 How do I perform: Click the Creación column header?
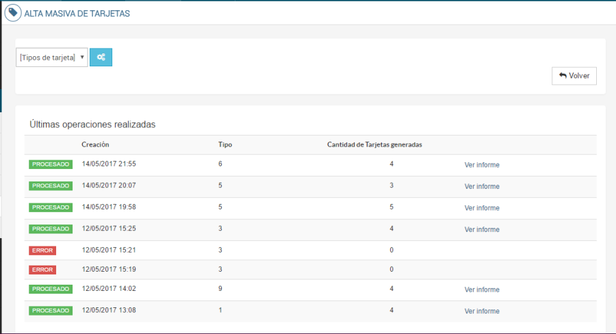[95, 144]
